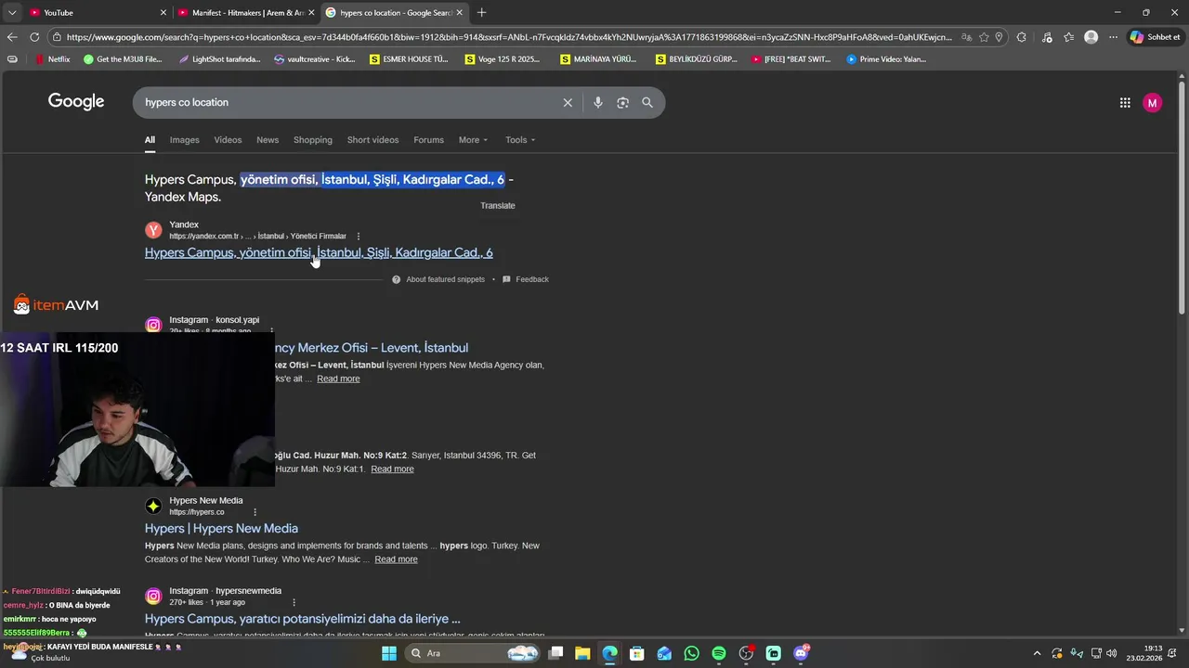Select the News search tab
1189x668 pixels.
[x=268, y=140]
